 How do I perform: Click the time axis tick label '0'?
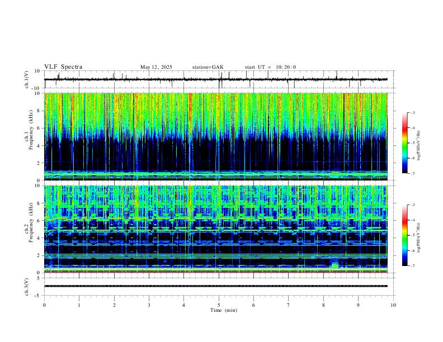[x=44, y=305]
